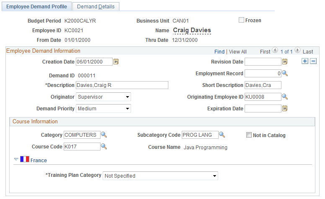Click the First navigation link

[265, 52]
